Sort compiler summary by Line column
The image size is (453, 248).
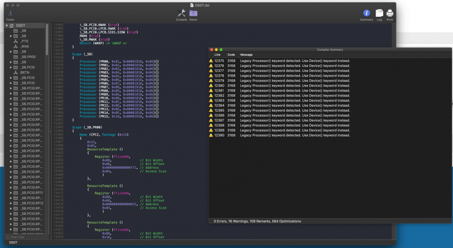point(217,54)
